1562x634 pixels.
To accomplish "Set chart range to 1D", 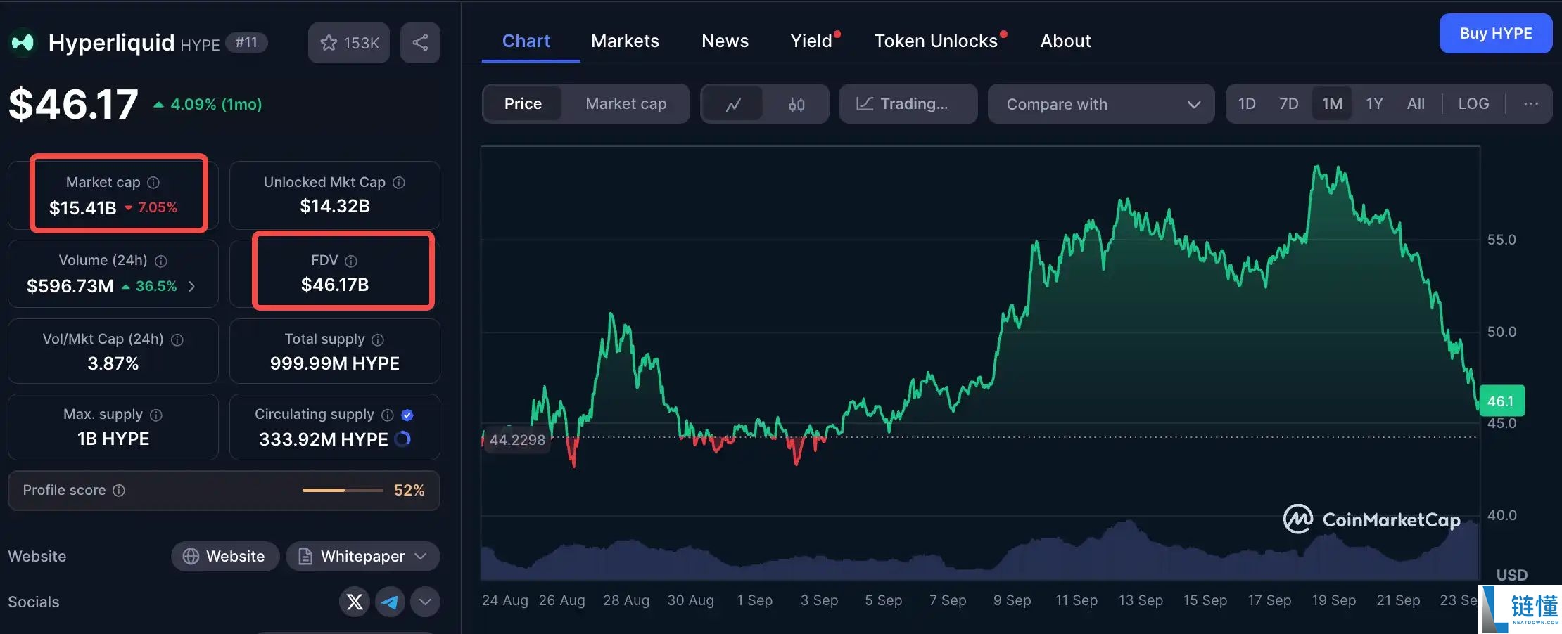I will (x=1247, y=104).
